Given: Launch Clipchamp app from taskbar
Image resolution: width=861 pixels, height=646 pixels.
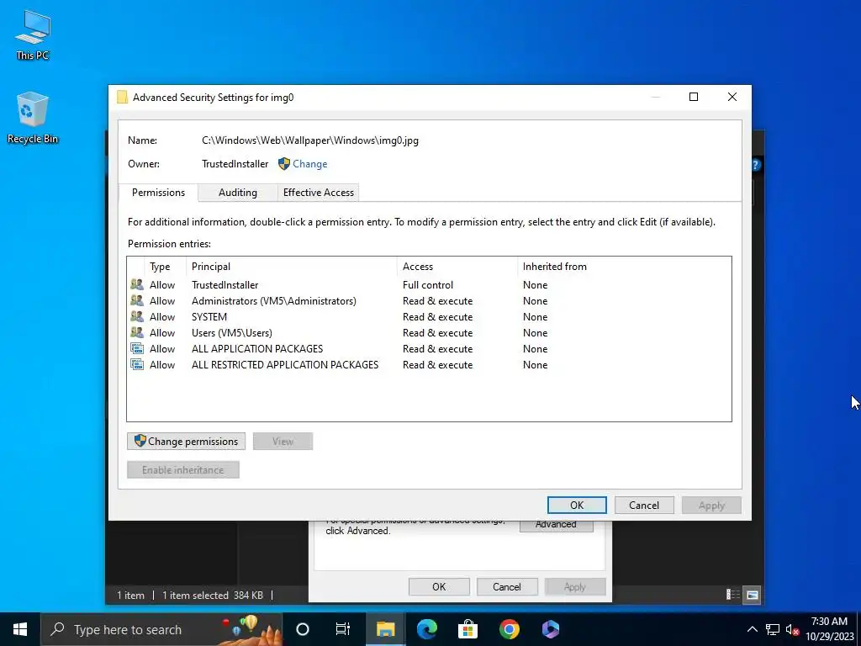Looking at the screenshot, I should coord(550,629).
